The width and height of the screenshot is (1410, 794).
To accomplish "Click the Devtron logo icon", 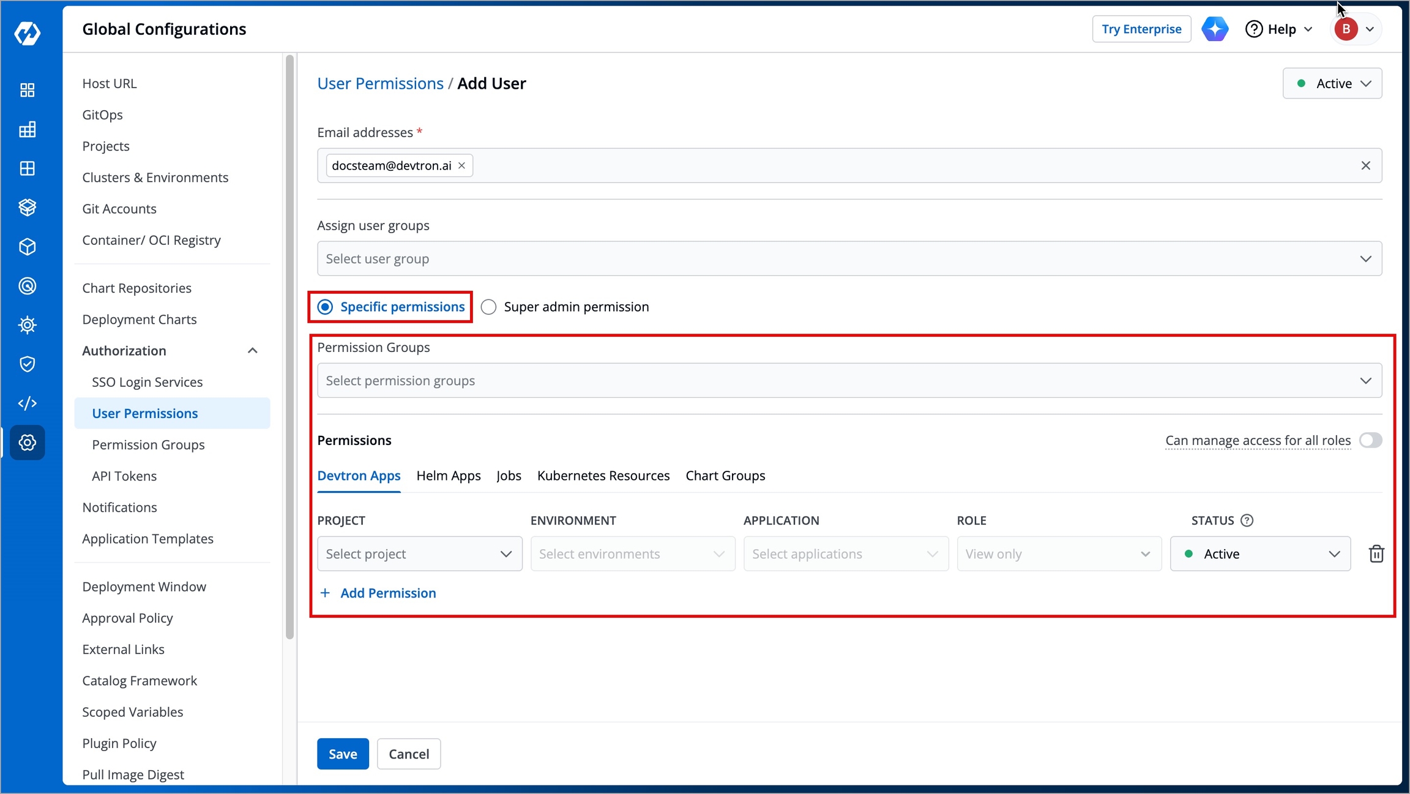I will [27, 33].
